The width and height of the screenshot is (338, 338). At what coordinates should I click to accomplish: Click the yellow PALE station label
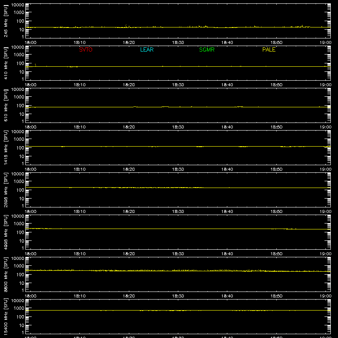tap(269, 49)
